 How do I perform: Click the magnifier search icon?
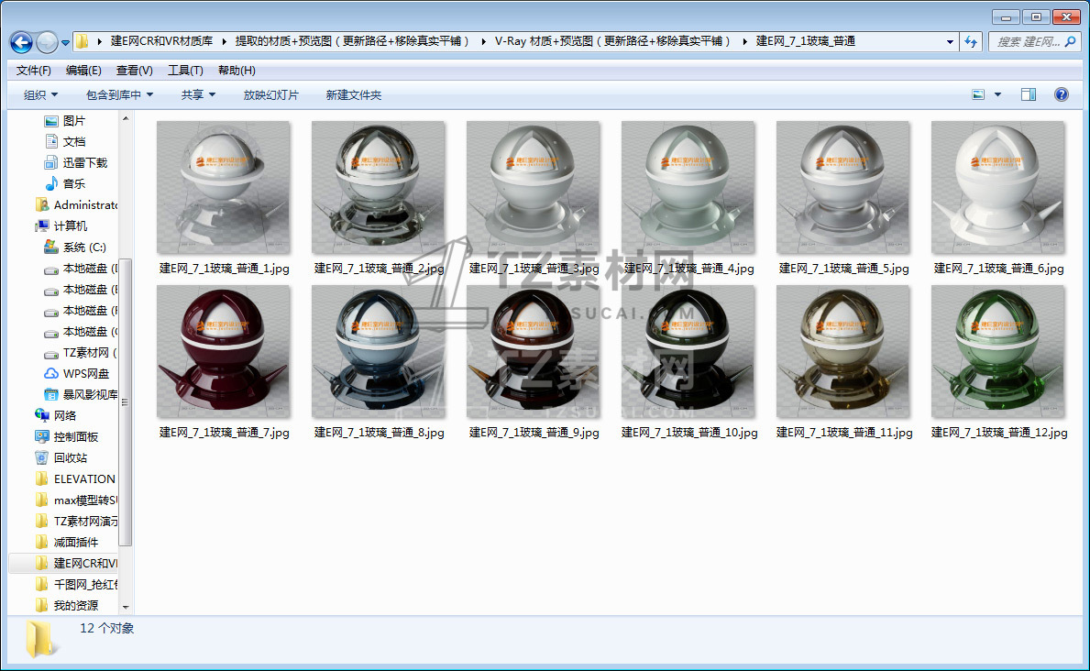click(x=1071, y=42)
